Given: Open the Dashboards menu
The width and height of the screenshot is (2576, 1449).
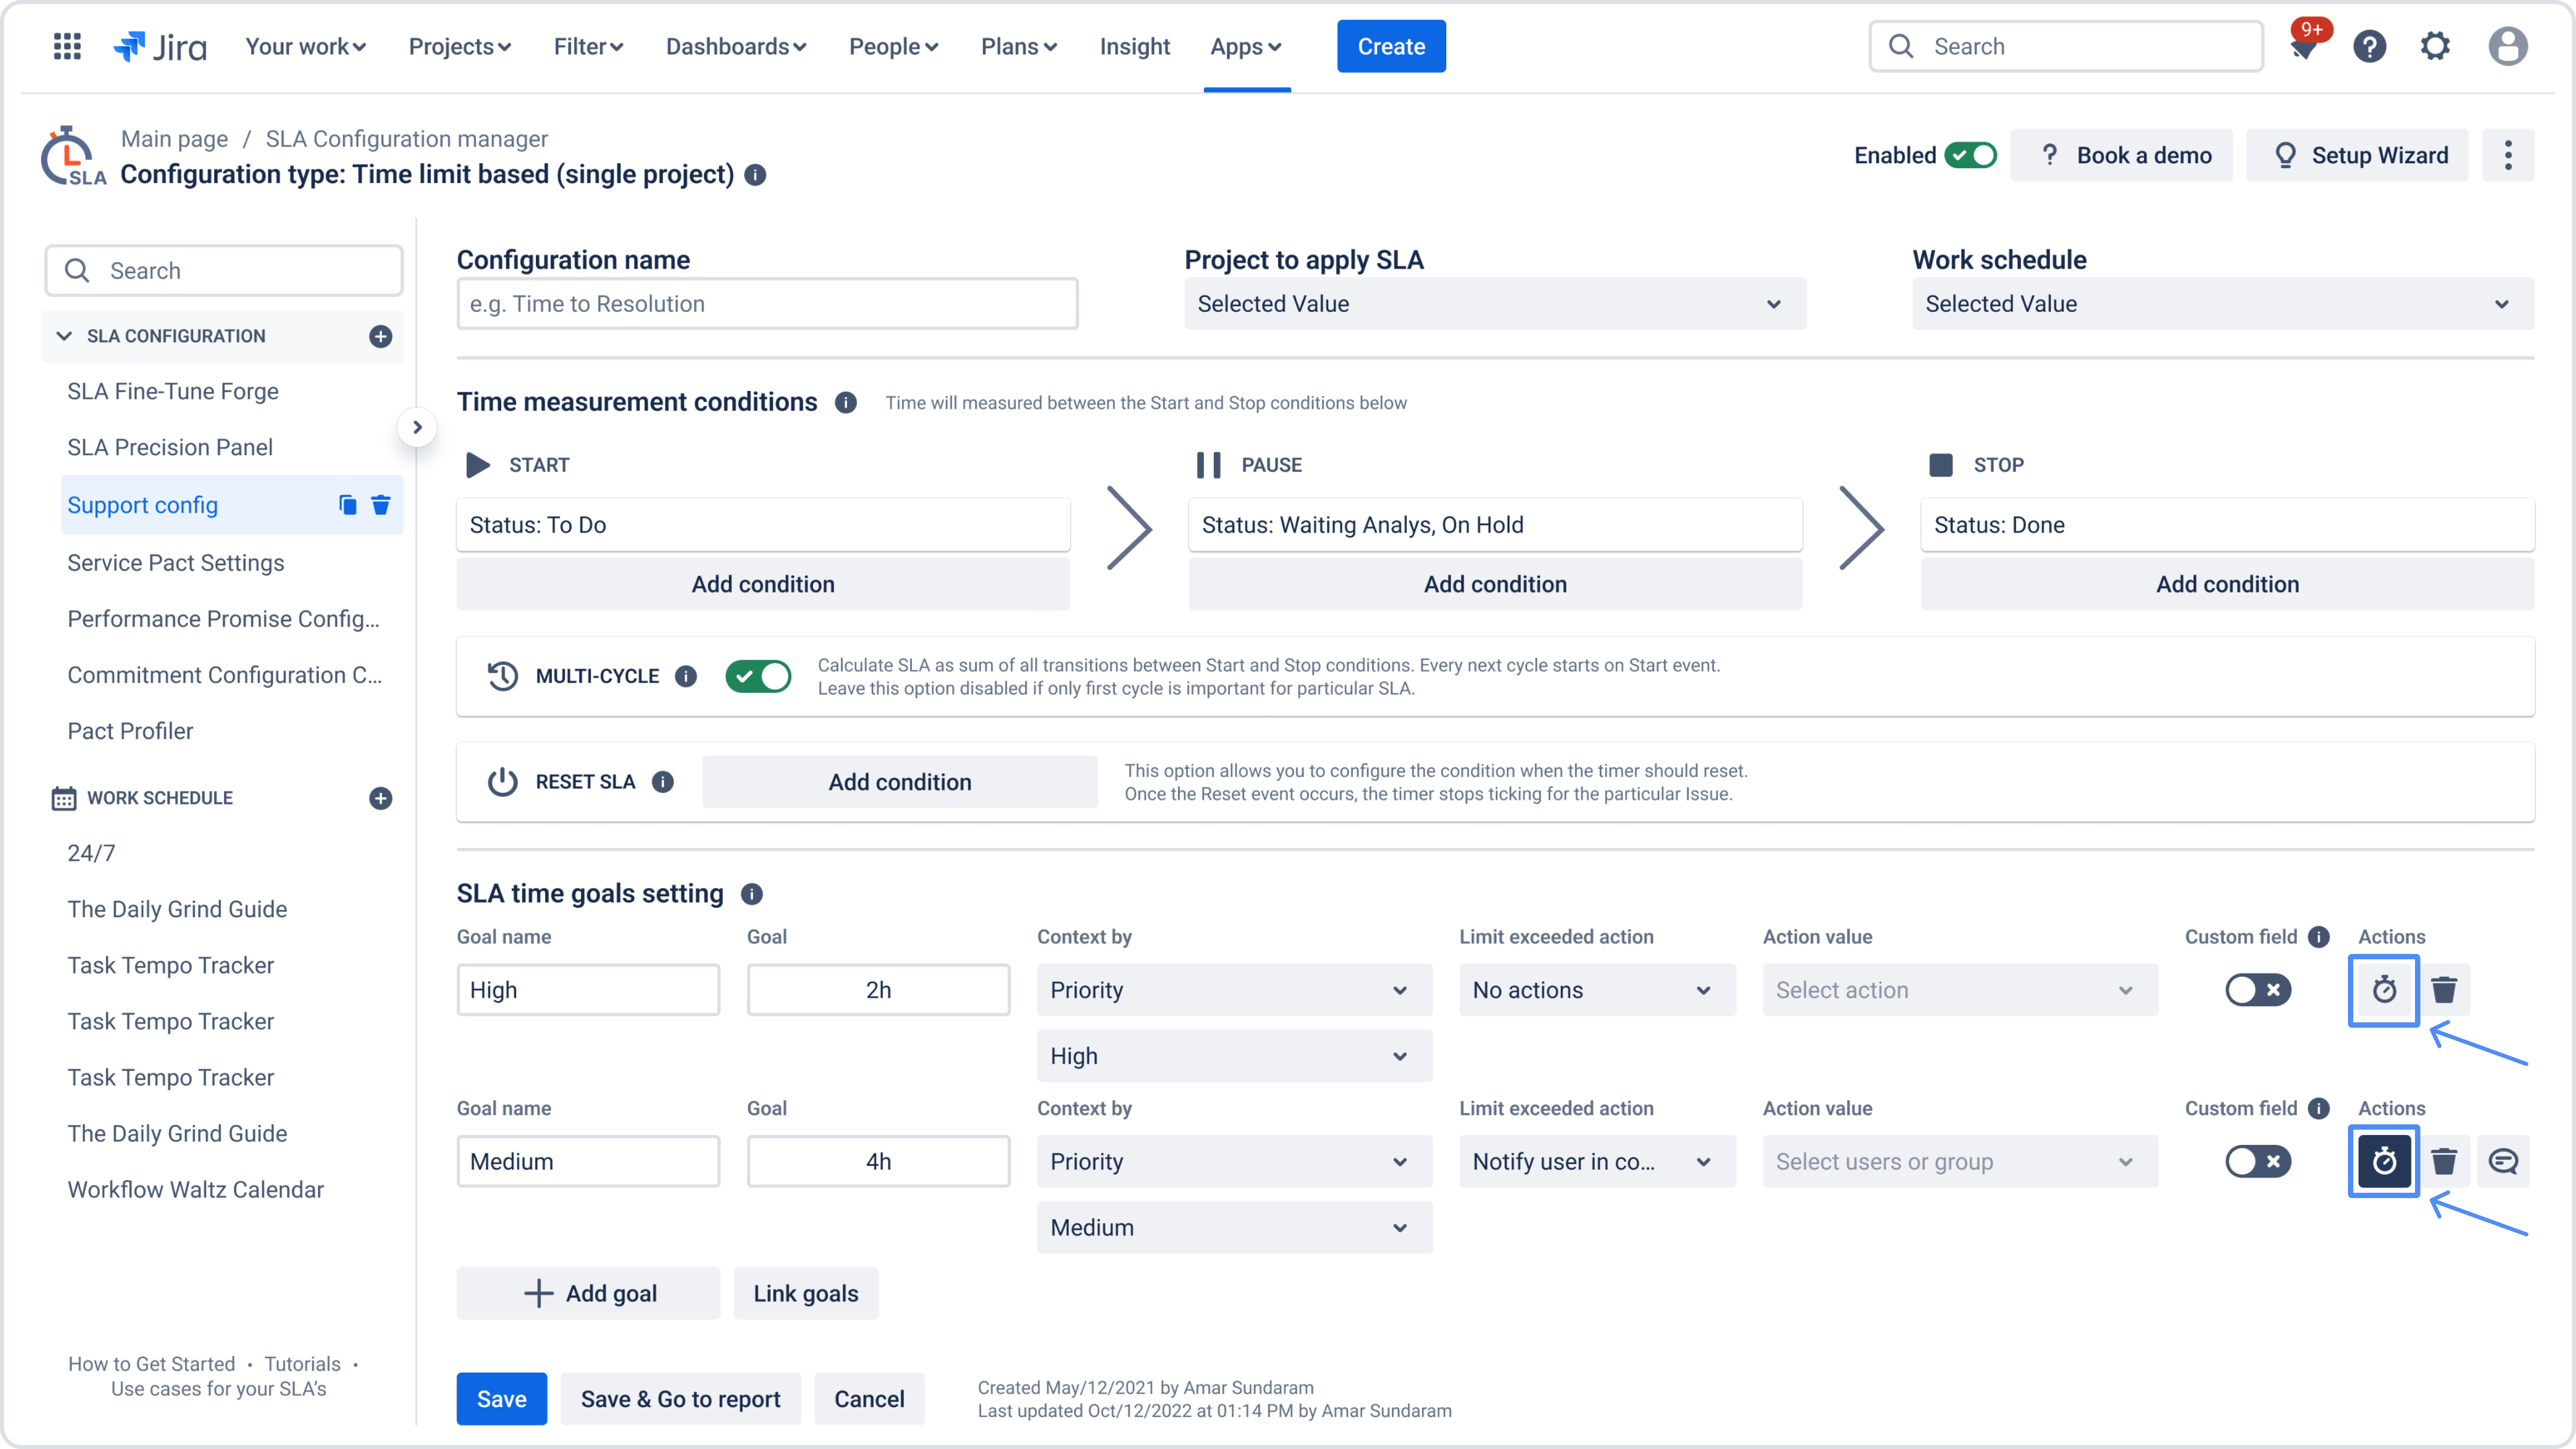Looking at the screenshot, I should pyautogui.click(x=736, y=46).
